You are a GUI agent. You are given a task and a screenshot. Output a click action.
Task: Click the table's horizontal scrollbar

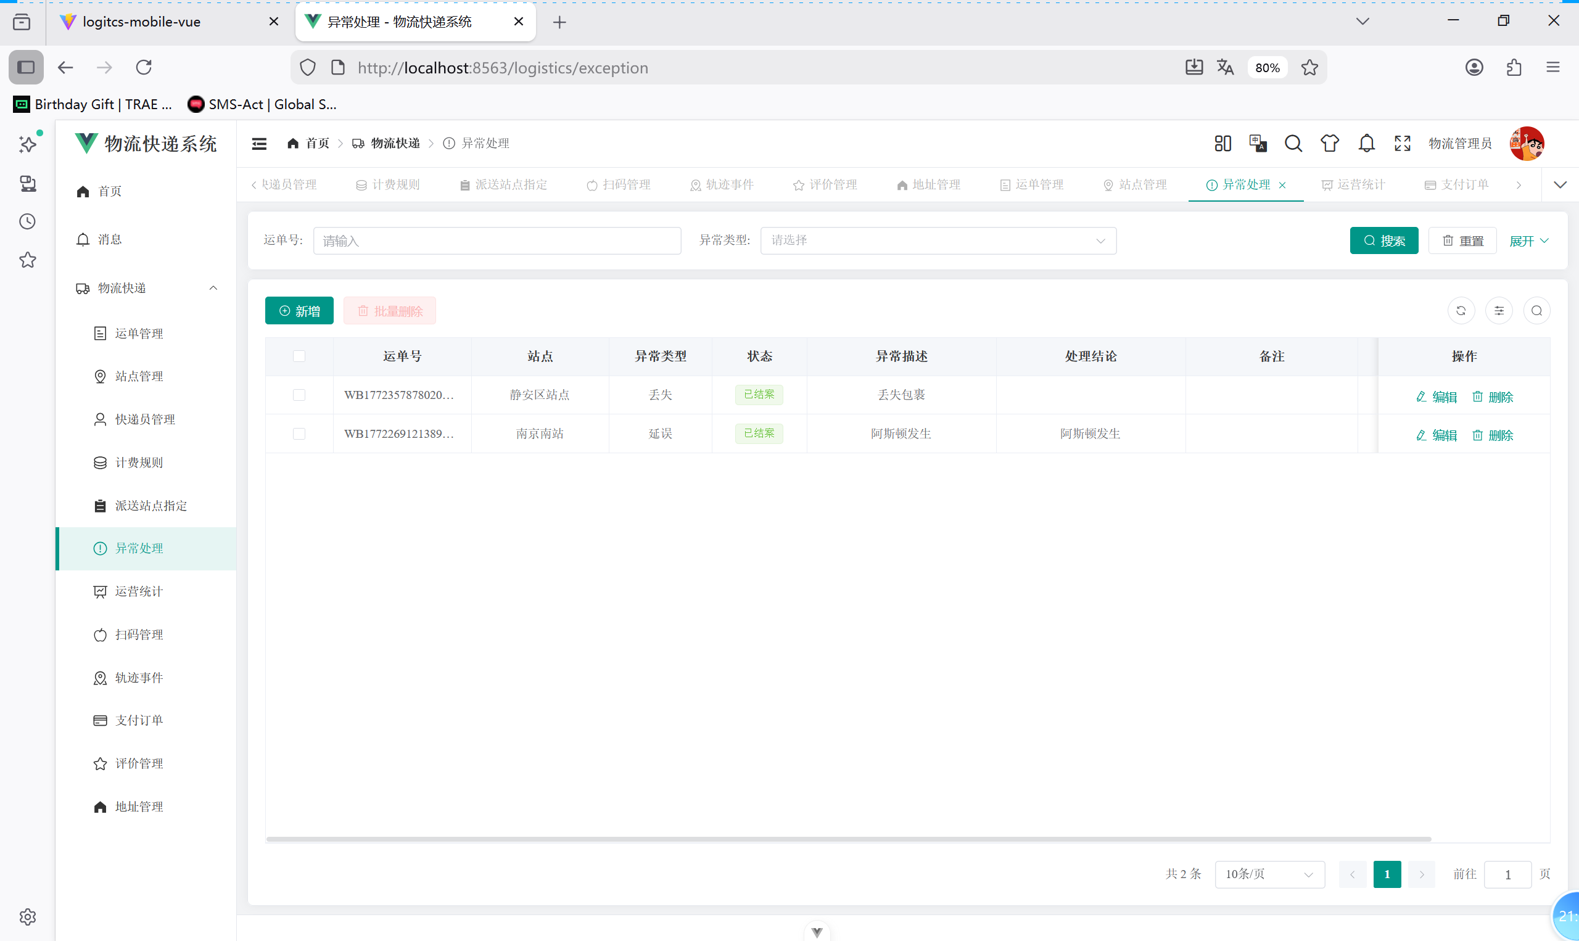coord(848,839)
